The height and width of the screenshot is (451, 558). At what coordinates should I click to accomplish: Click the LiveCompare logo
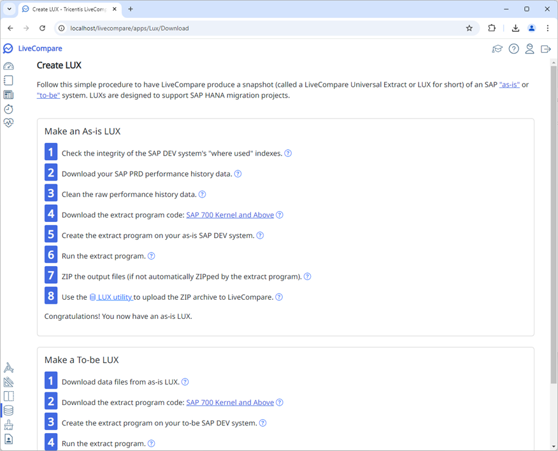coord(8,48)
